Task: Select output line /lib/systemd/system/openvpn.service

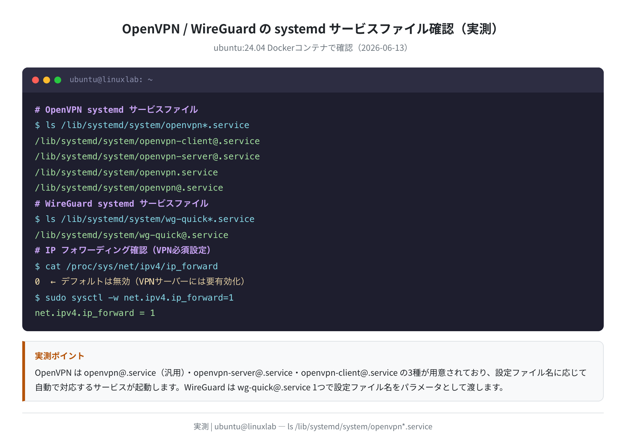Action: coord(126,172)
